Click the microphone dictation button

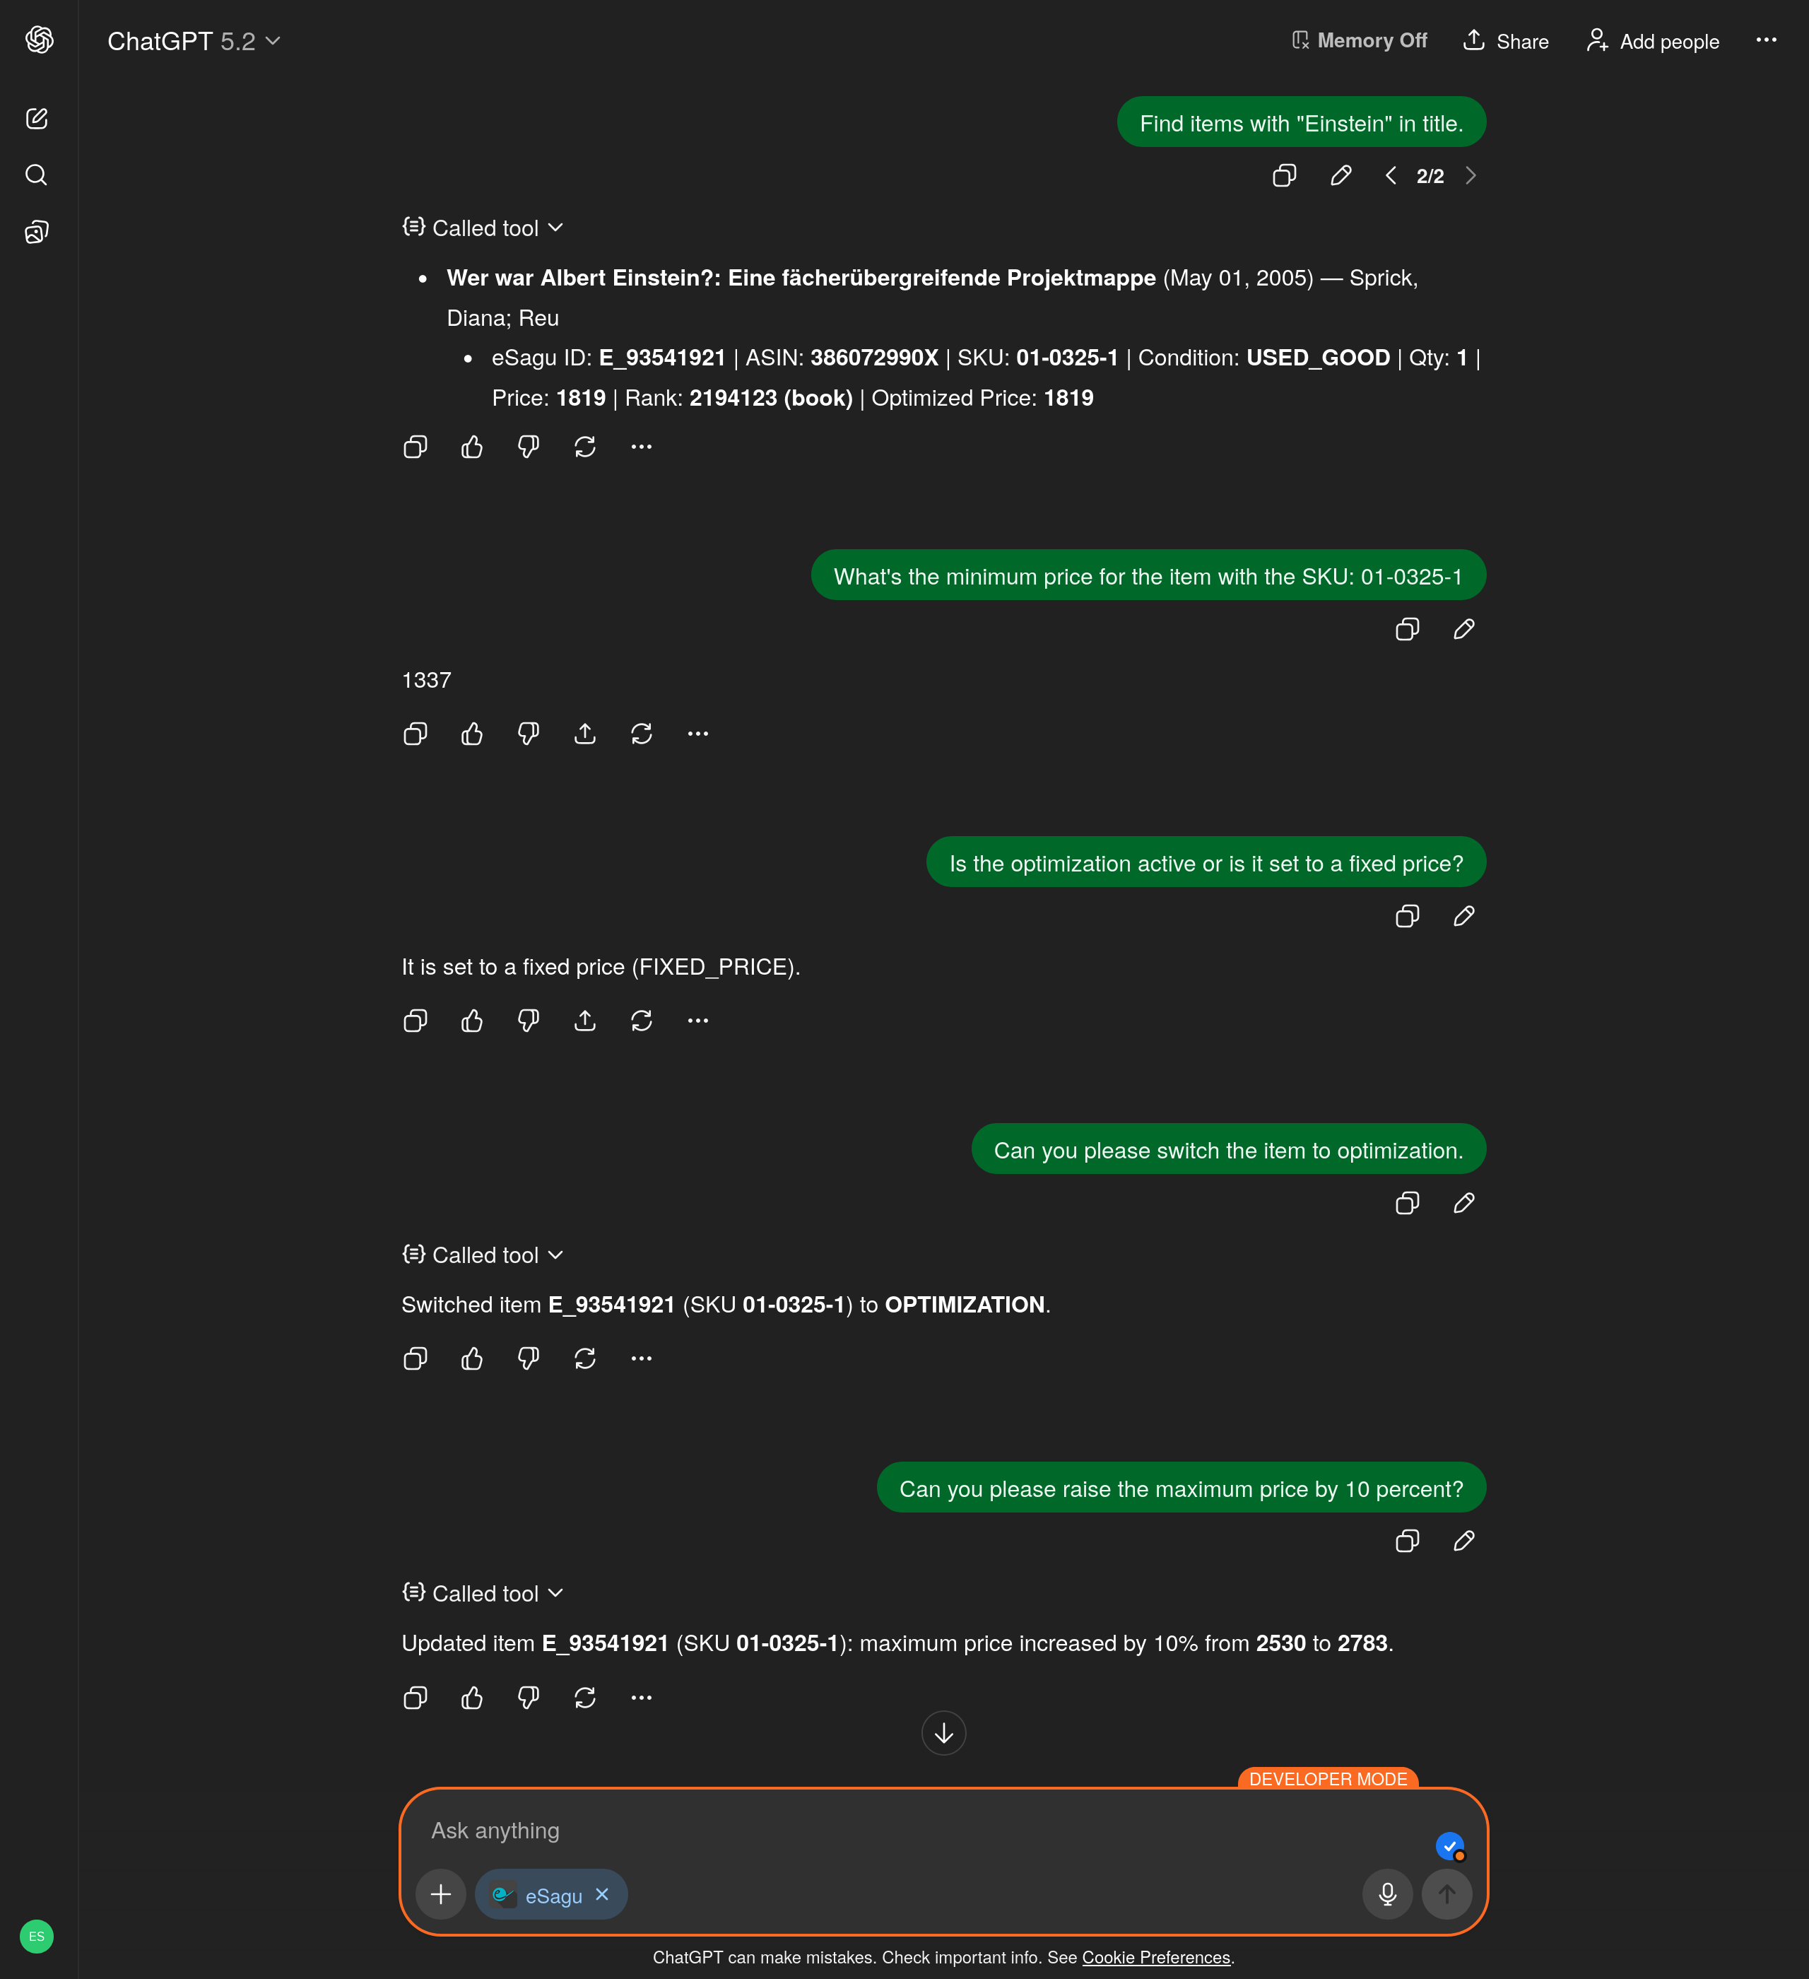[1387, 1893]
